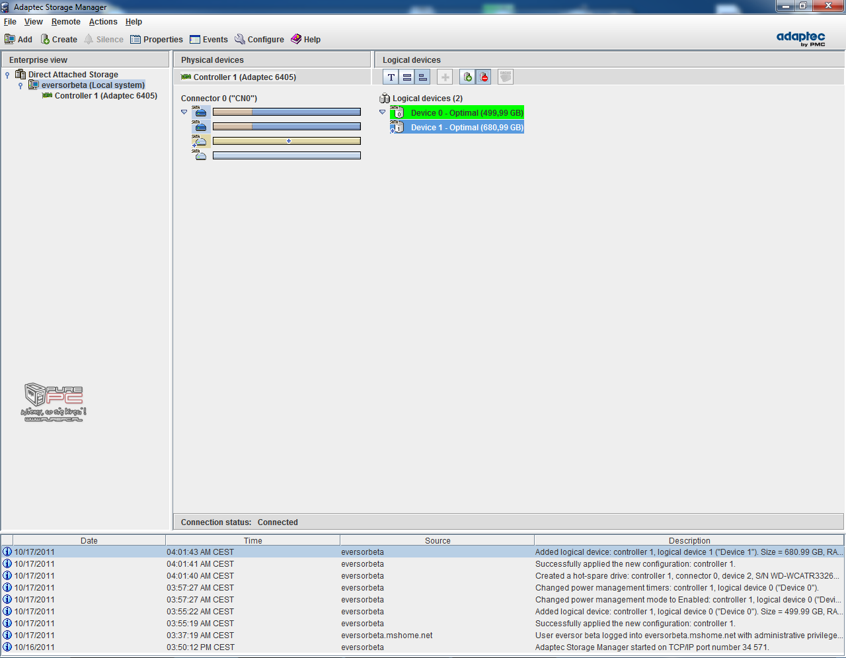Select the relative size capacity view button
The image size is (846, 658).
(422, 77)
